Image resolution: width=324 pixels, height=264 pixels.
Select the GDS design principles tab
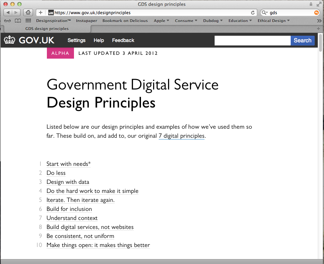[x=47, y=29]
